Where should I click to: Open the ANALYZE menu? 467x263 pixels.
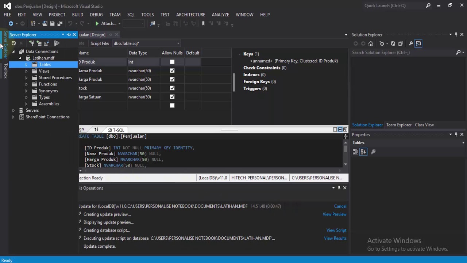(220, 15)
